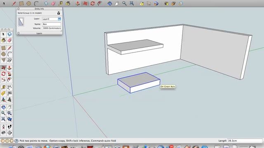Click the Pan hand in the top toolbar
This screenshot has width=264, height=148.
pyautogui.click(x=117, y=3)
